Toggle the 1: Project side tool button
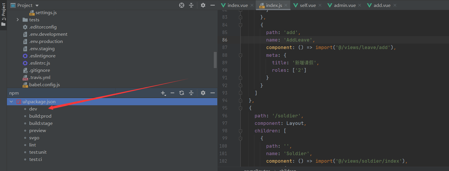The width and height of the screenshot is (449, 171). pos(3,14)
